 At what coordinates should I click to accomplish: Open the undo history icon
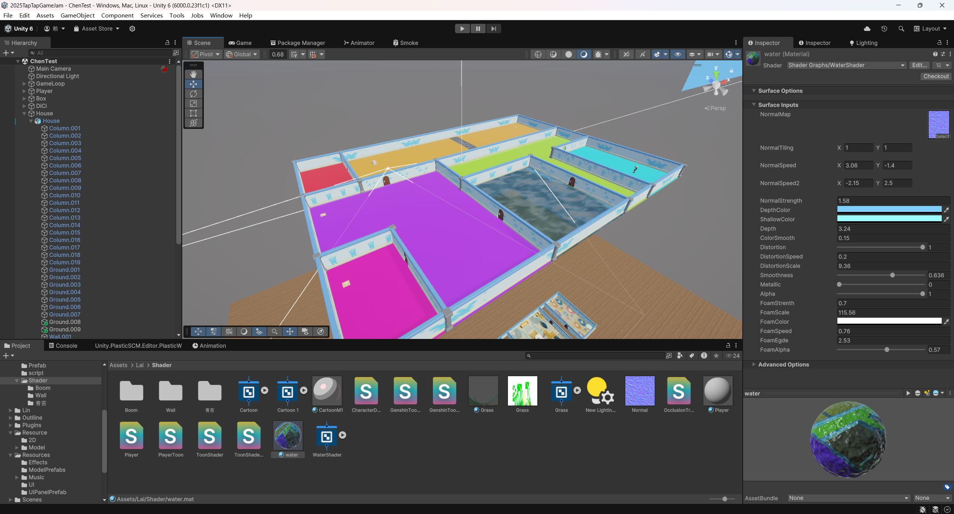(x=884, y=29)
